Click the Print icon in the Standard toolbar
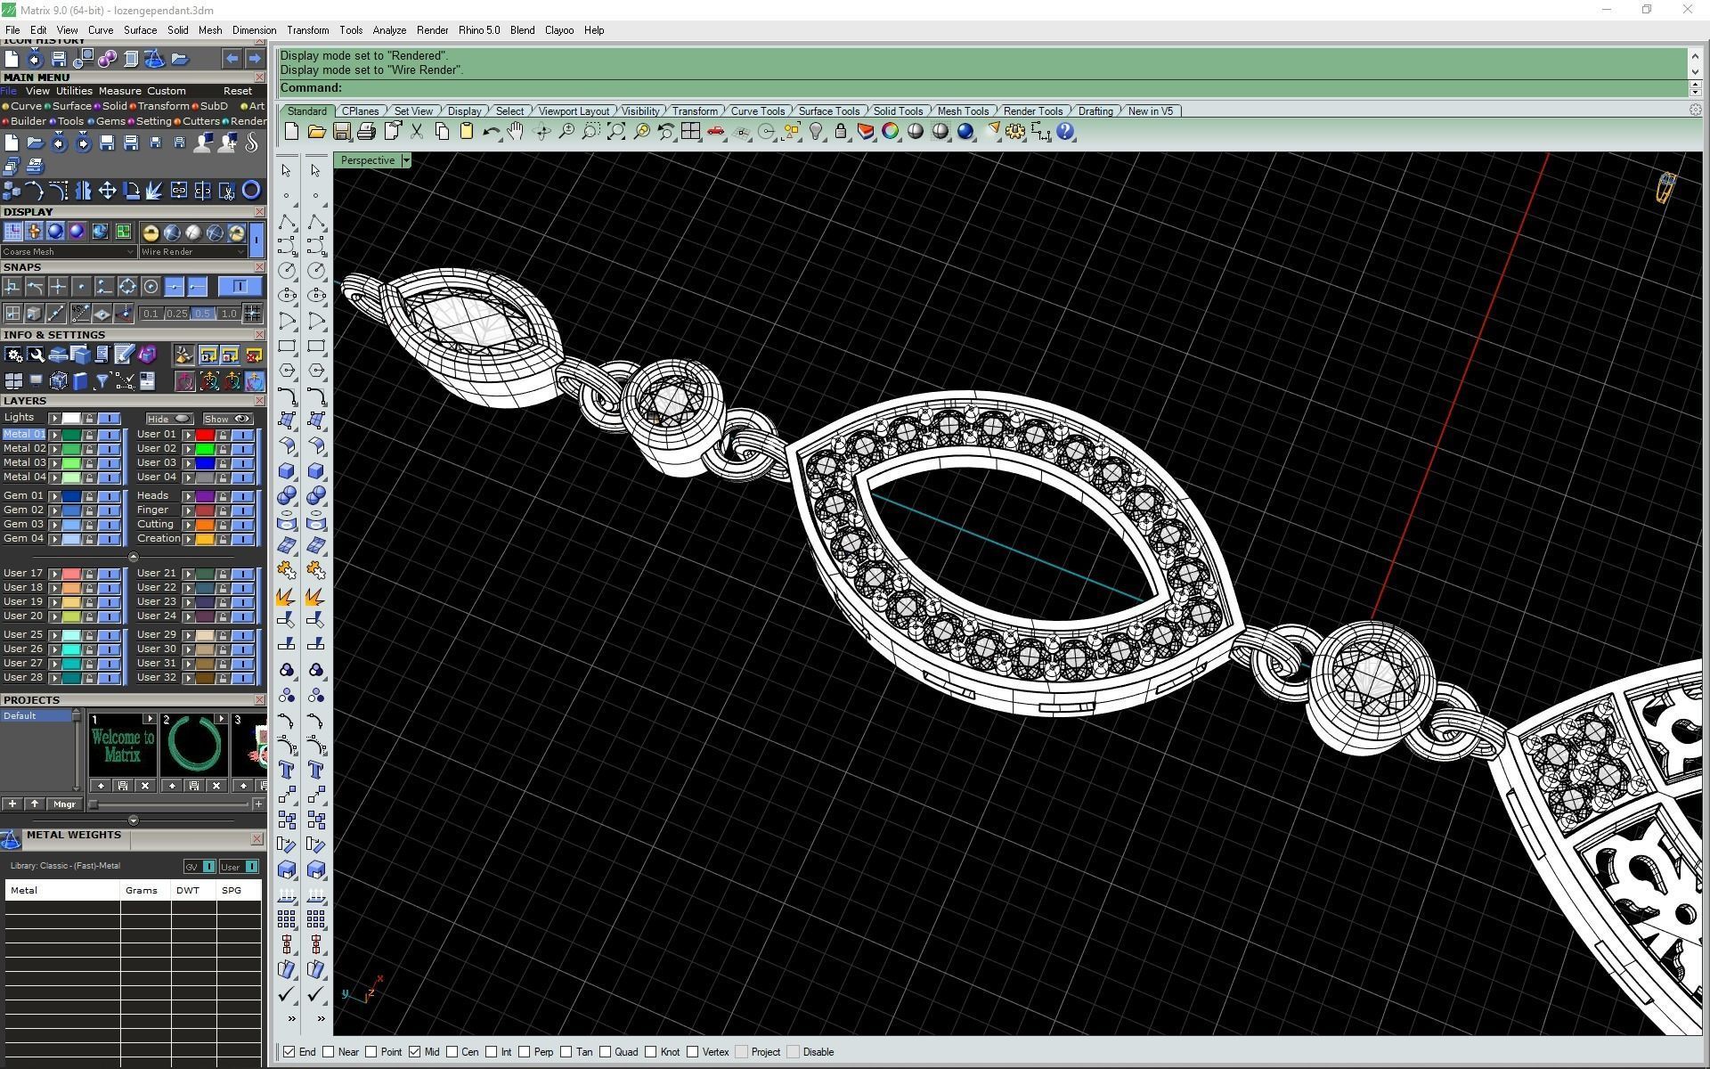The height and width of the screenshot is (1069, 1710). tap(366, 132)
